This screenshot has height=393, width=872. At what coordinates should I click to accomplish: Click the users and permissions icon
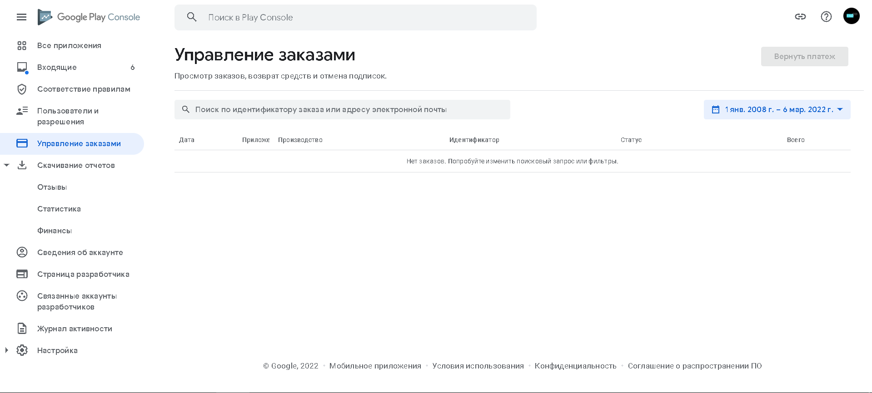click(x=22, y=111)
